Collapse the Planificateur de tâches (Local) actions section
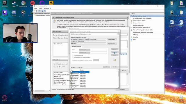Viewport: 186px width, 104px height. click(x=163, y=16)
